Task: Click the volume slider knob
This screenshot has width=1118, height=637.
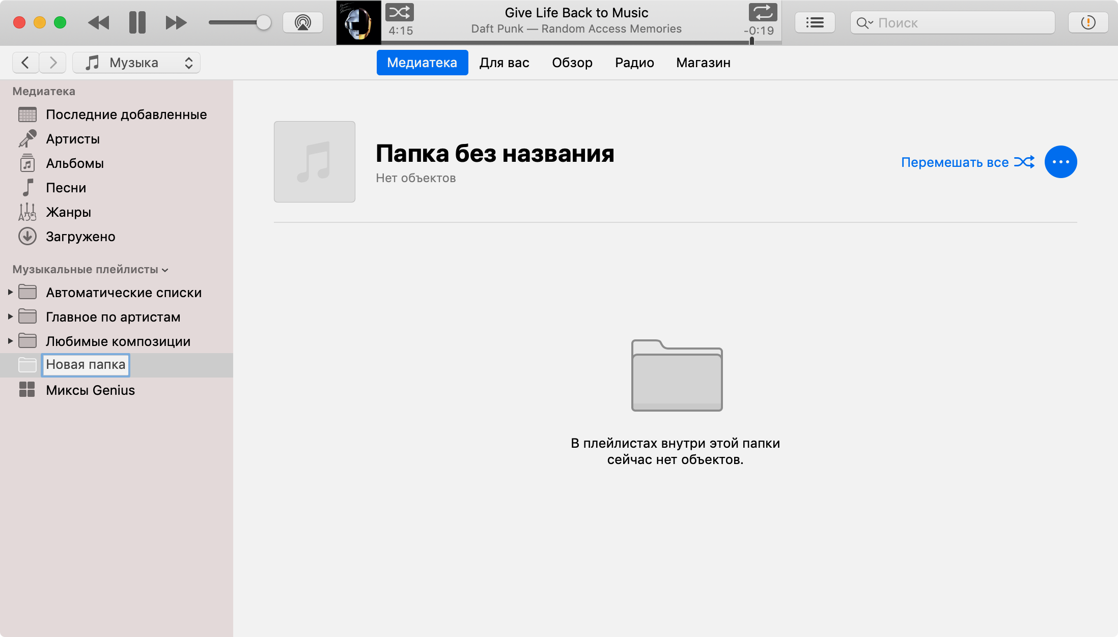Action: pyautogui.click(x=263, y=22)
